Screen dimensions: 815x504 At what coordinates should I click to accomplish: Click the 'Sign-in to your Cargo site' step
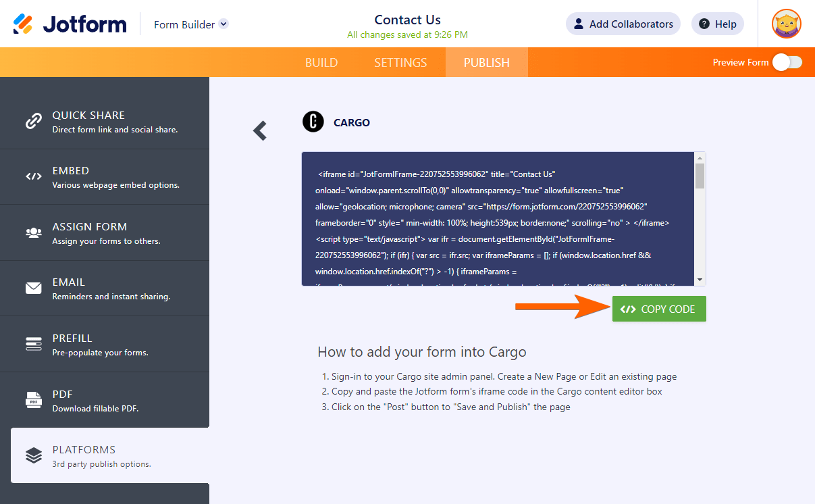coord(504,376)
